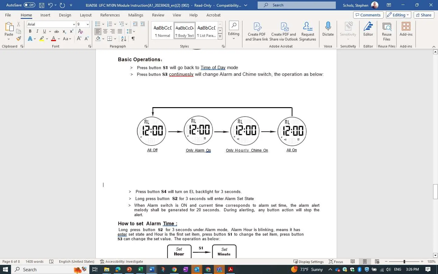Open Reuse Files pane
Viewport: 438px width, 274px height.
point(387,31)
